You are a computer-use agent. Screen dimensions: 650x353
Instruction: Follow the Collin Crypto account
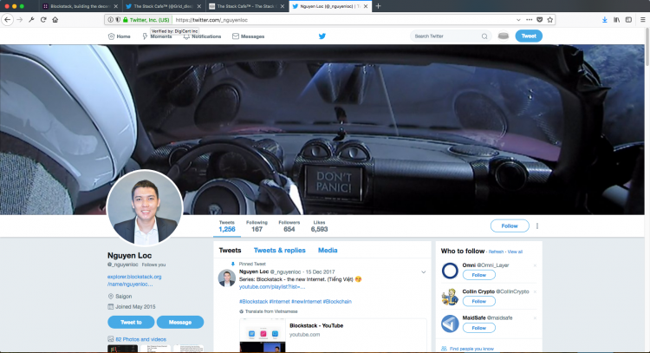tap(478, 302)
